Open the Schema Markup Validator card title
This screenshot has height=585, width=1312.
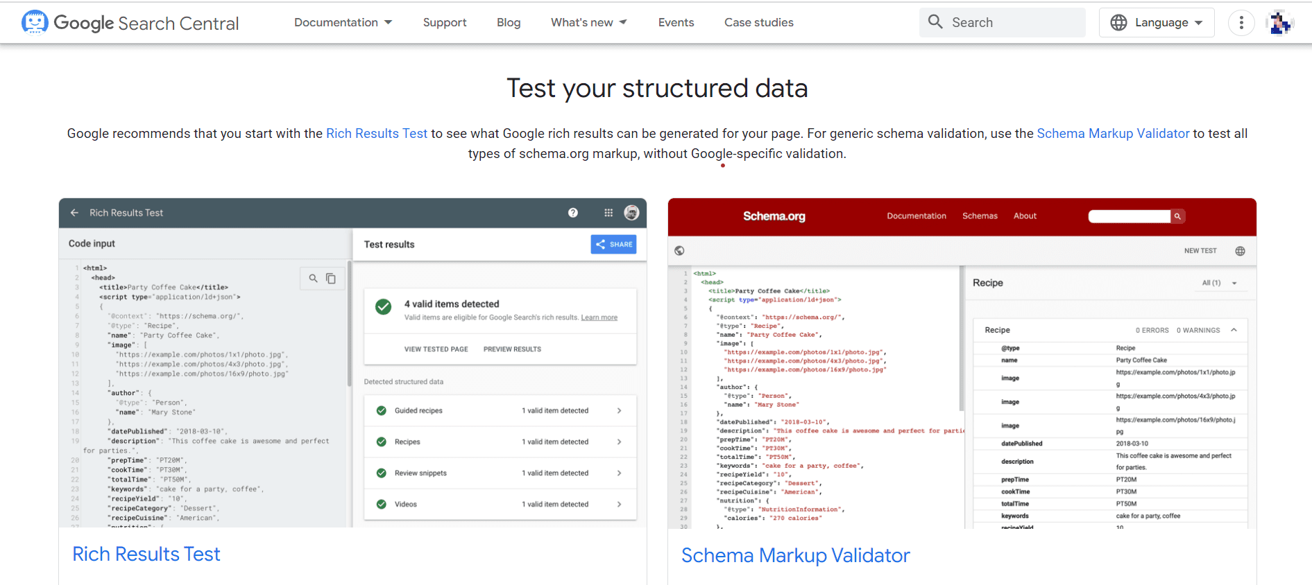click(795, 555)
